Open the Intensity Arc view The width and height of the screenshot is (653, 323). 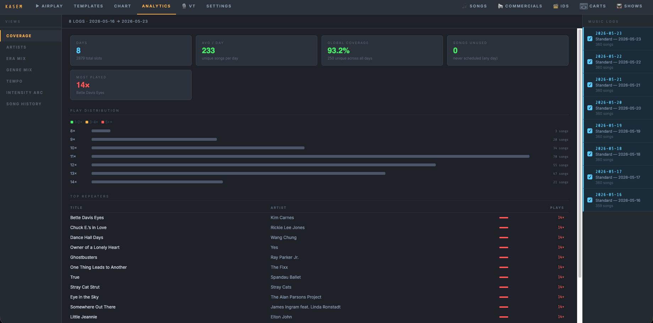coord(31,93)
